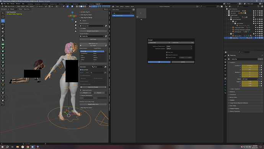Pick source armature with the eyedropper icon
264x149 pixels.
point(106,26)
